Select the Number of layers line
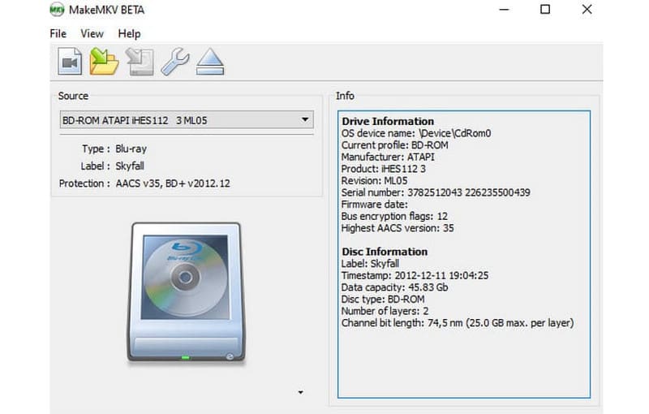Viewport: 649px width, 414px height. tap(385, 311)
